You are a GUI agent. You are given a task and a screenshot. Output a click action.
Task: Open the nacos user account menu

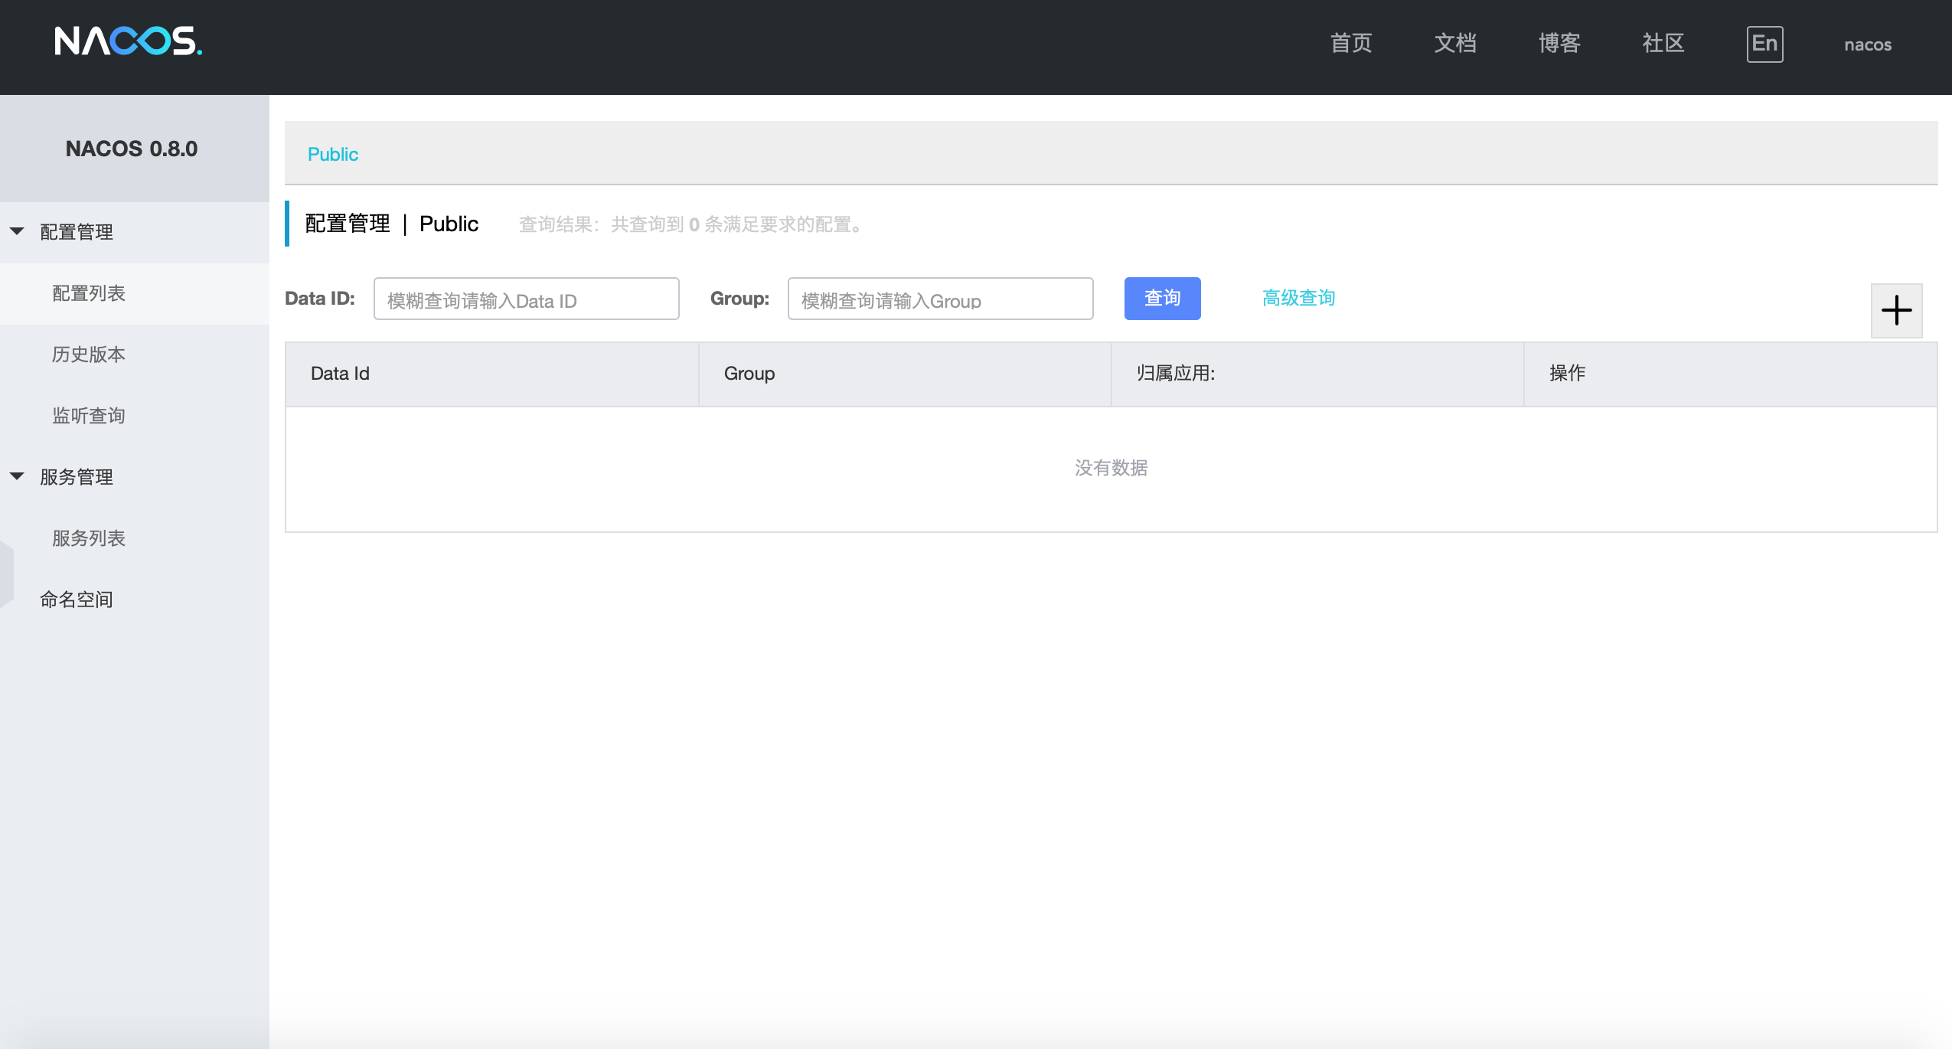(x=1866, y=44)
